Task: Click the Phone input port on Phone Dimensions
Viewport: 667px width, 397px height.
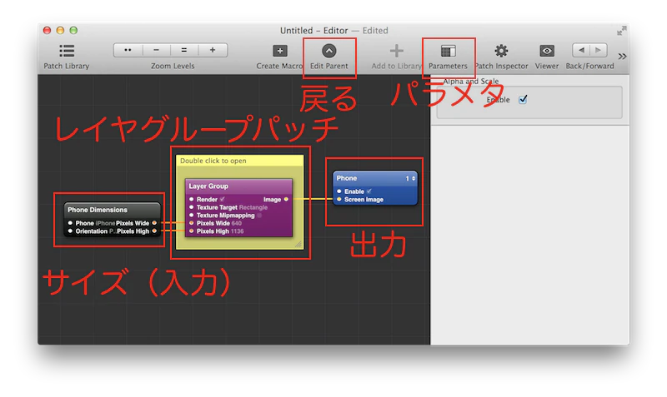Action: [70, 223]
